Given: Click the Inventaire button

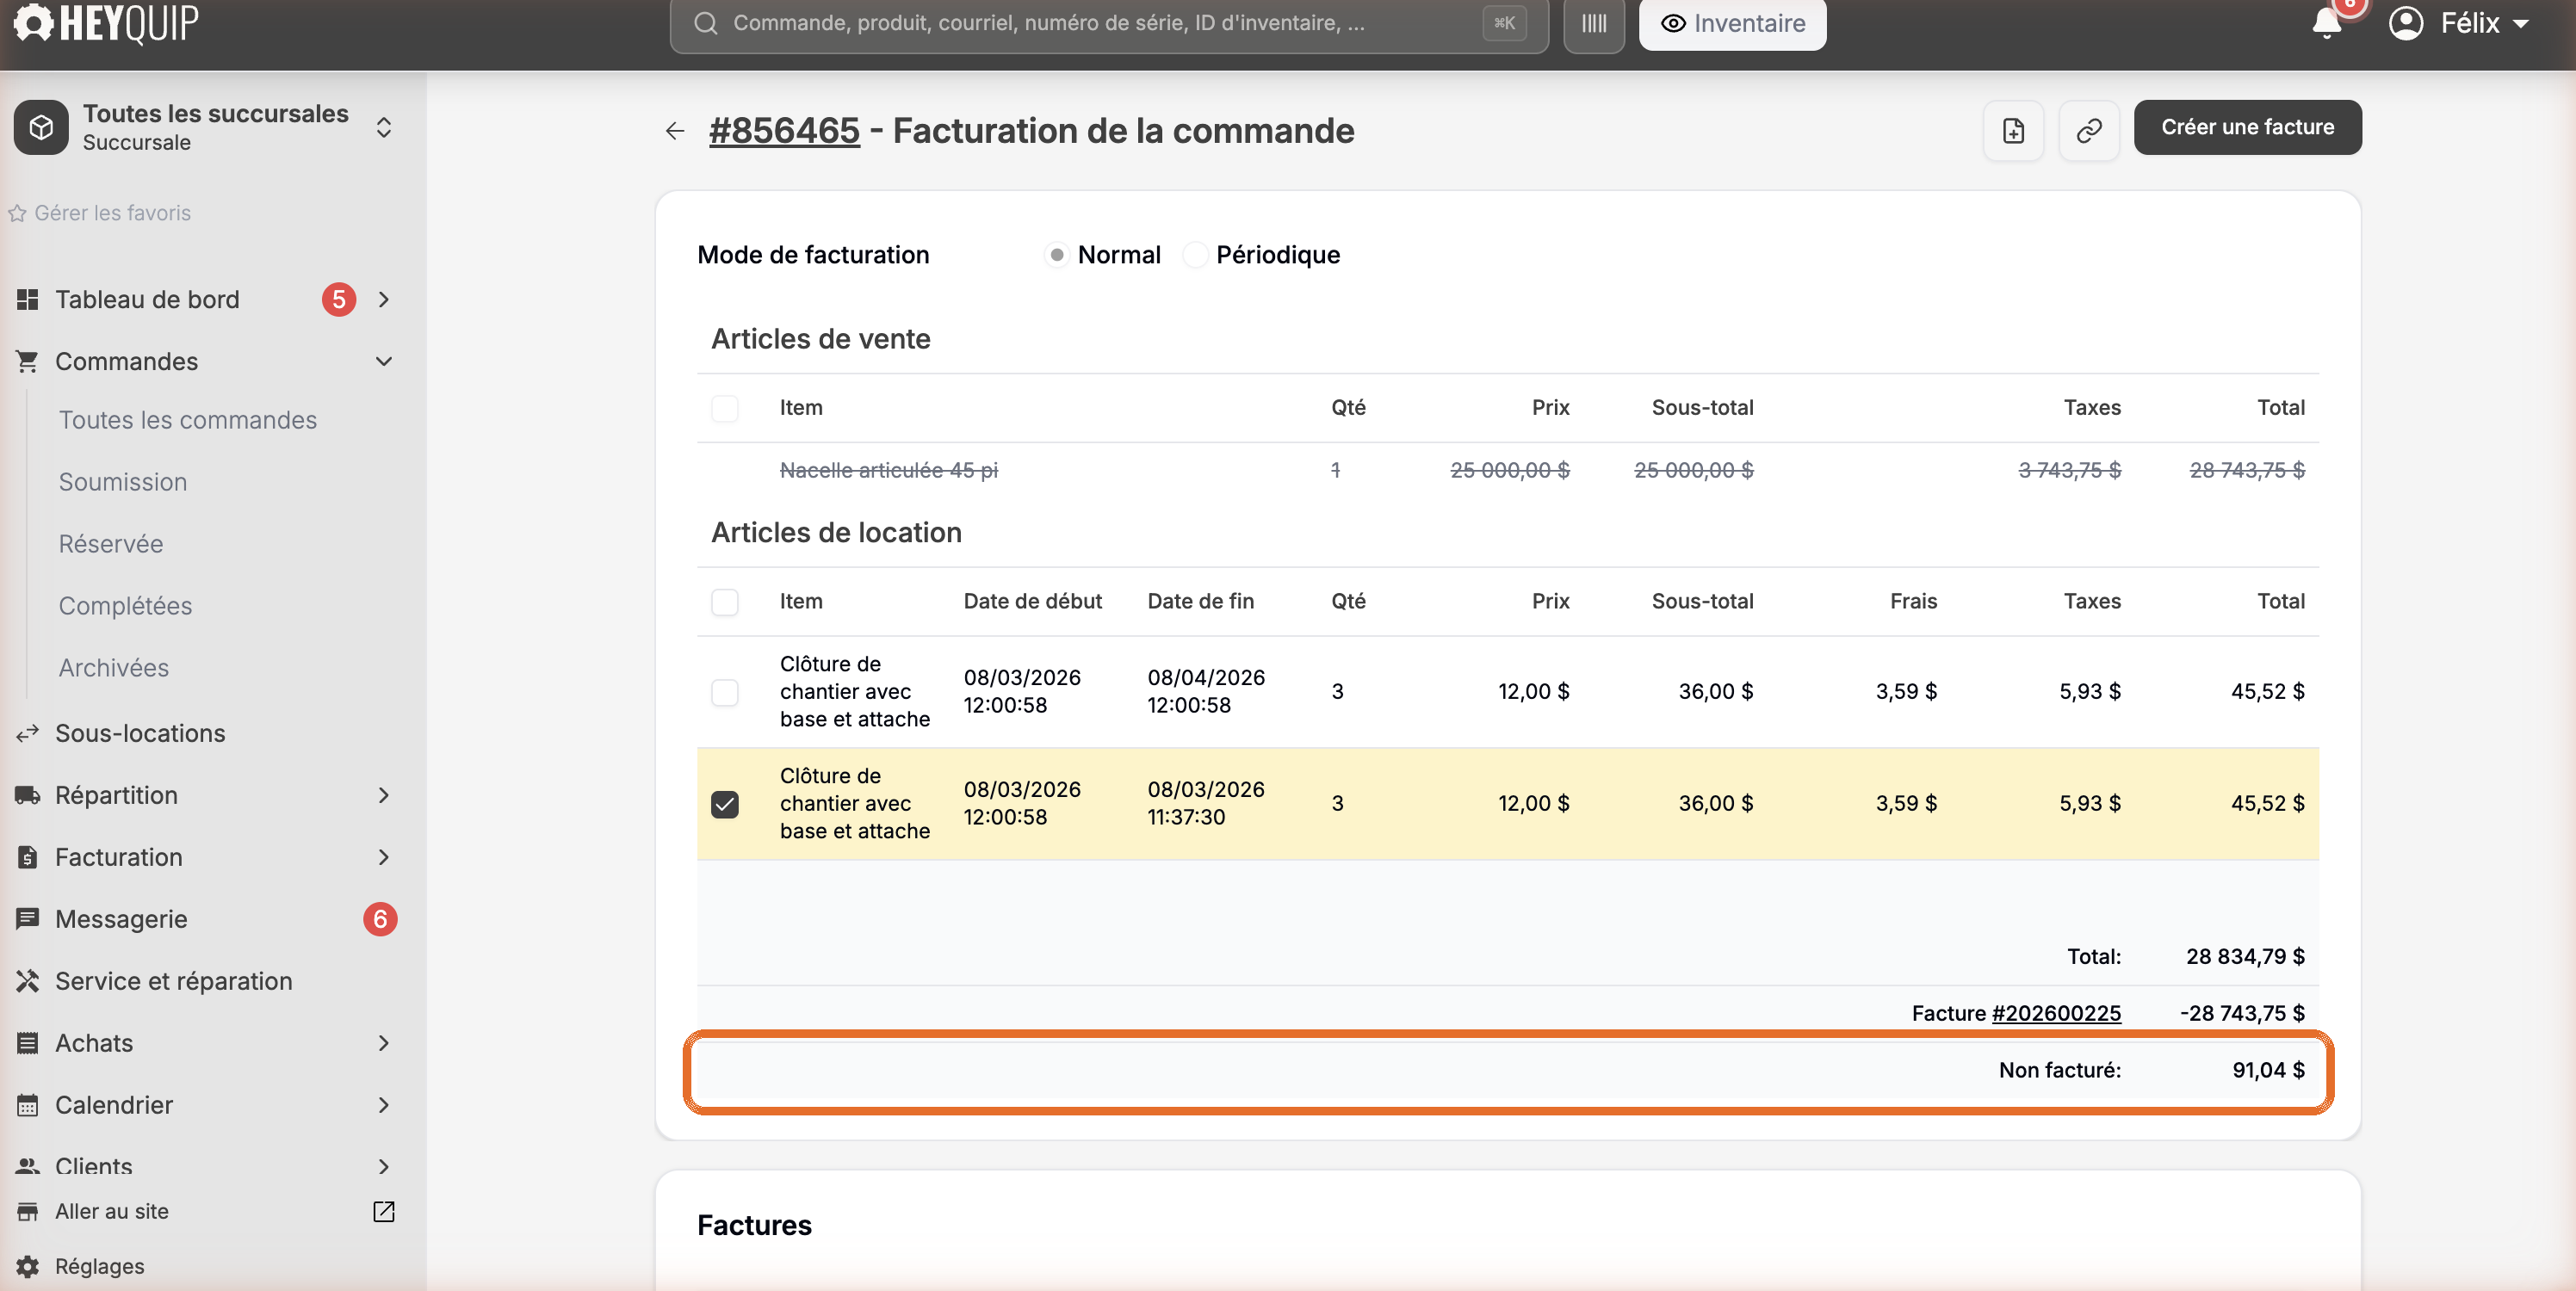Looking at the screenshot, I should pos(1732,23).
